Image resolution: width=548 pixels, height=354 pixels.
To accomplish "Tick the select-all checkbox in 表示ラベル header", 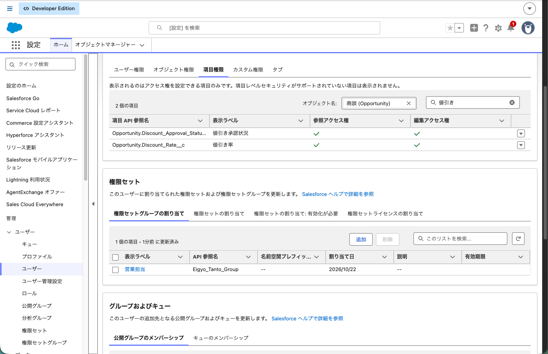I will click(x=115, y=257).
